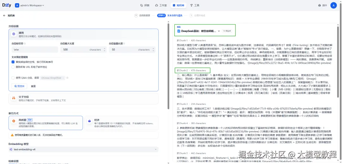
Task: Adjust the 分段重叠长度 stepper arrows
Action: click(x=153, y=49)
